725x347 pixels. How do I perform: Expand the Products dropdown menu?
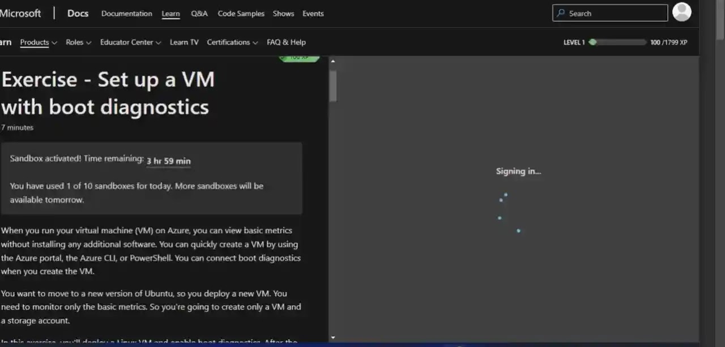(39, 42)
